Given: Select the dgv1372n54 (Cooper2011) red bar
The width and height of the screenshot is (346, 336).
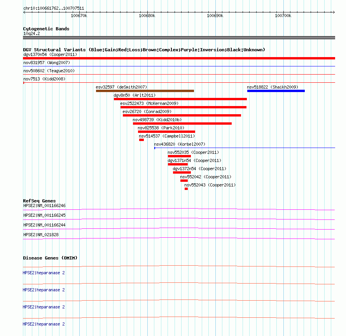Looking at the screenshot, I should 182,172.
